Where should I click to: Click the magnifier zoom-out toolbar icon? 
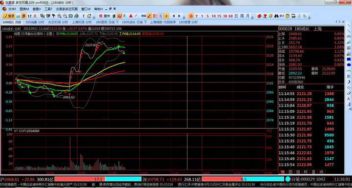65,16
